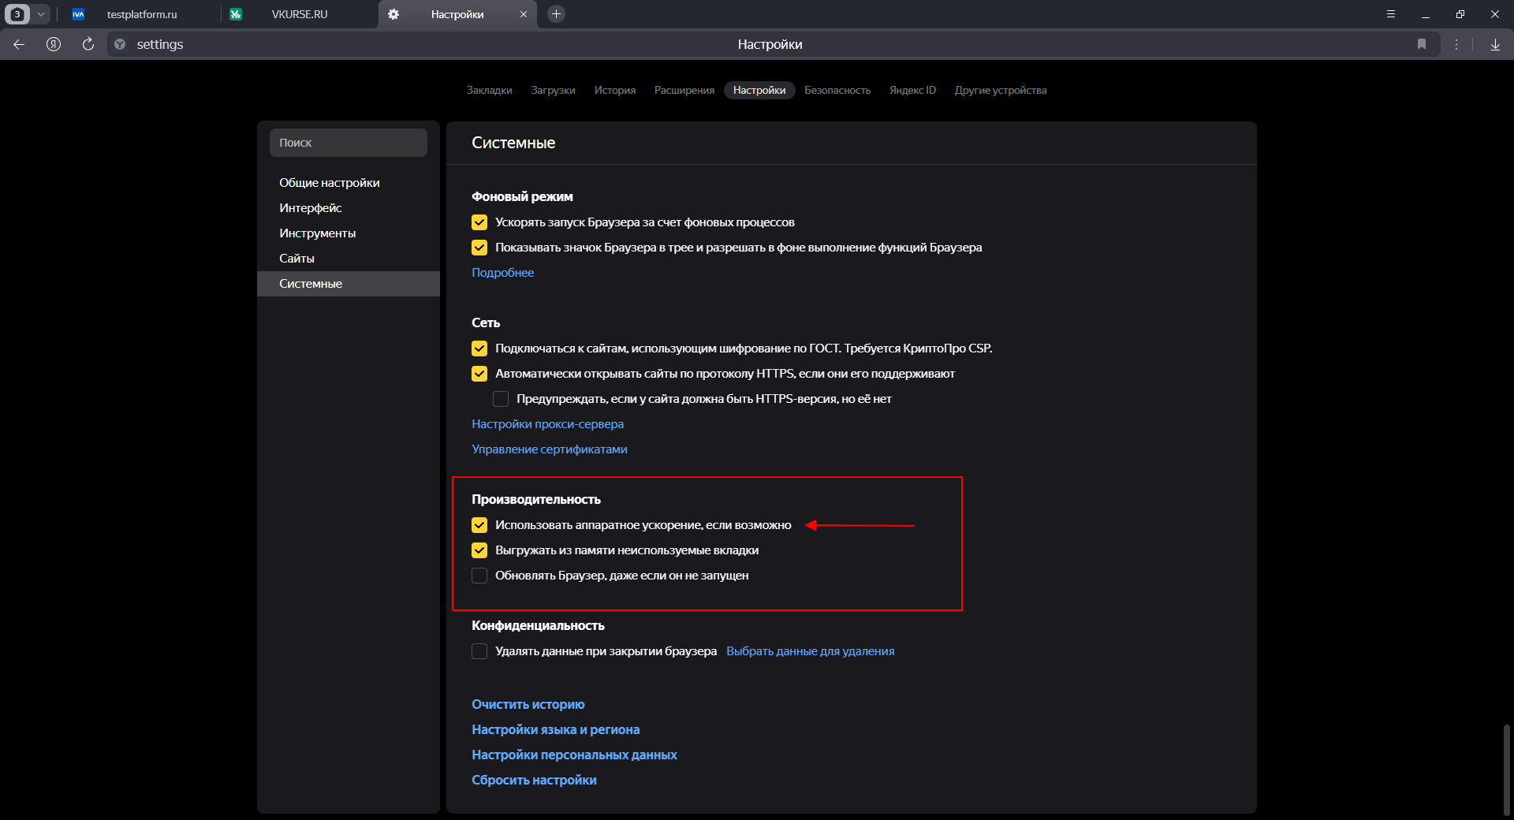Open the Подробнее link
The height and width of the screenshot is (820, 1514).
[x=502, y=273]
